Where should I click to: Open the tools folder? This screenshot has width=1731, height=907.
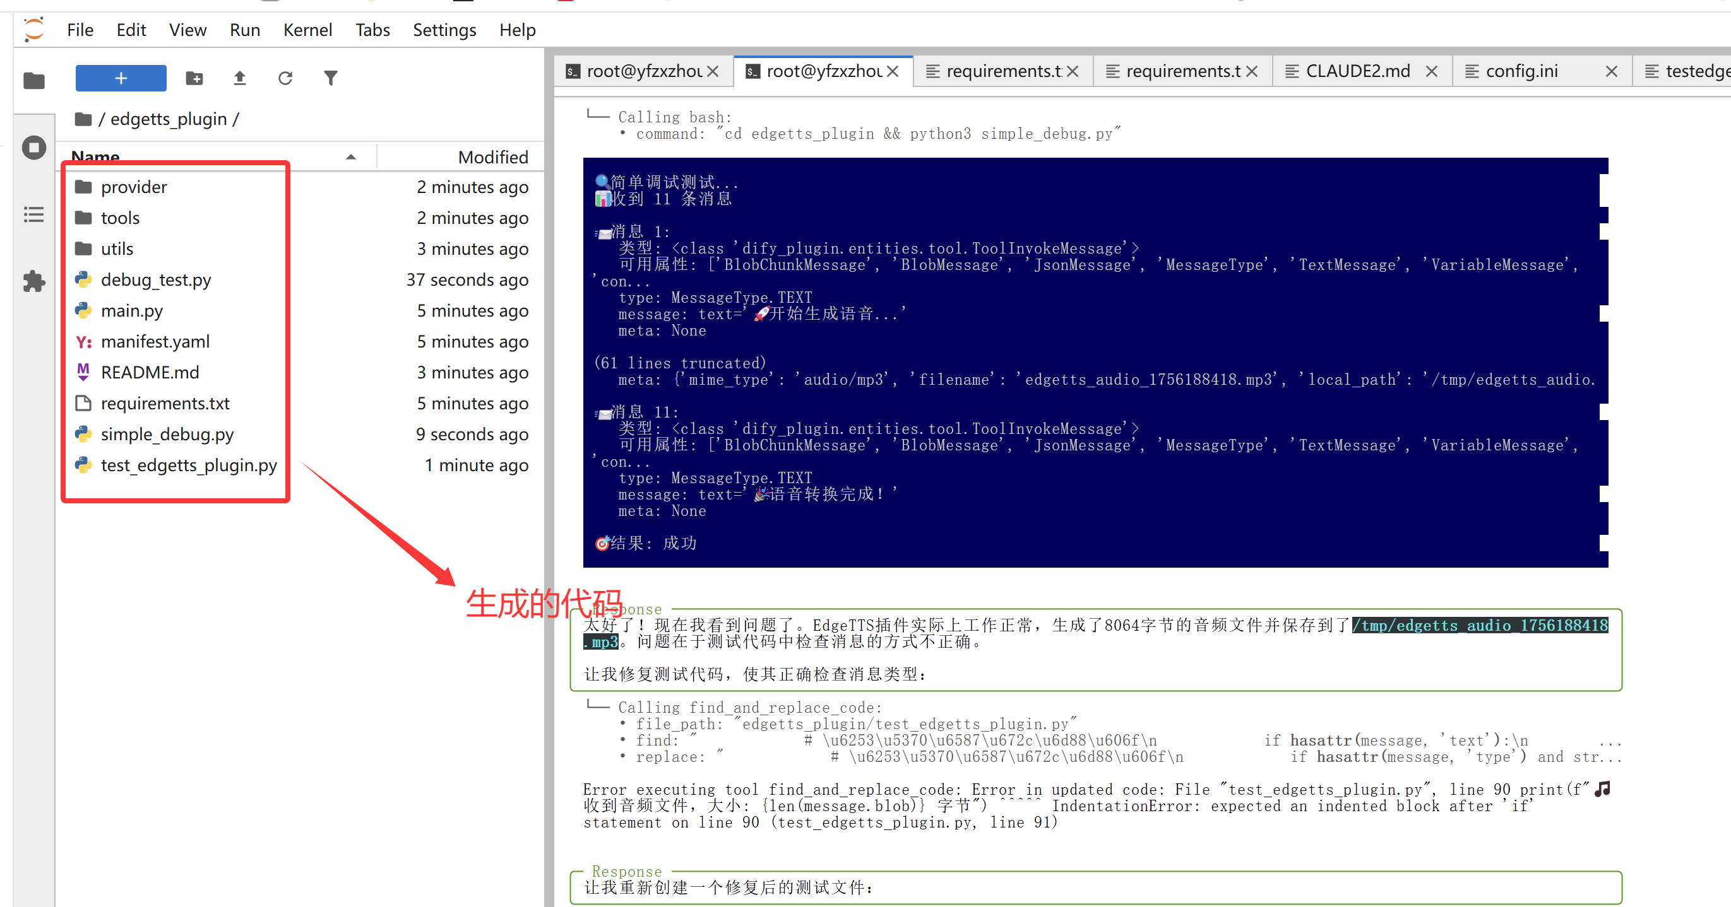121,218
